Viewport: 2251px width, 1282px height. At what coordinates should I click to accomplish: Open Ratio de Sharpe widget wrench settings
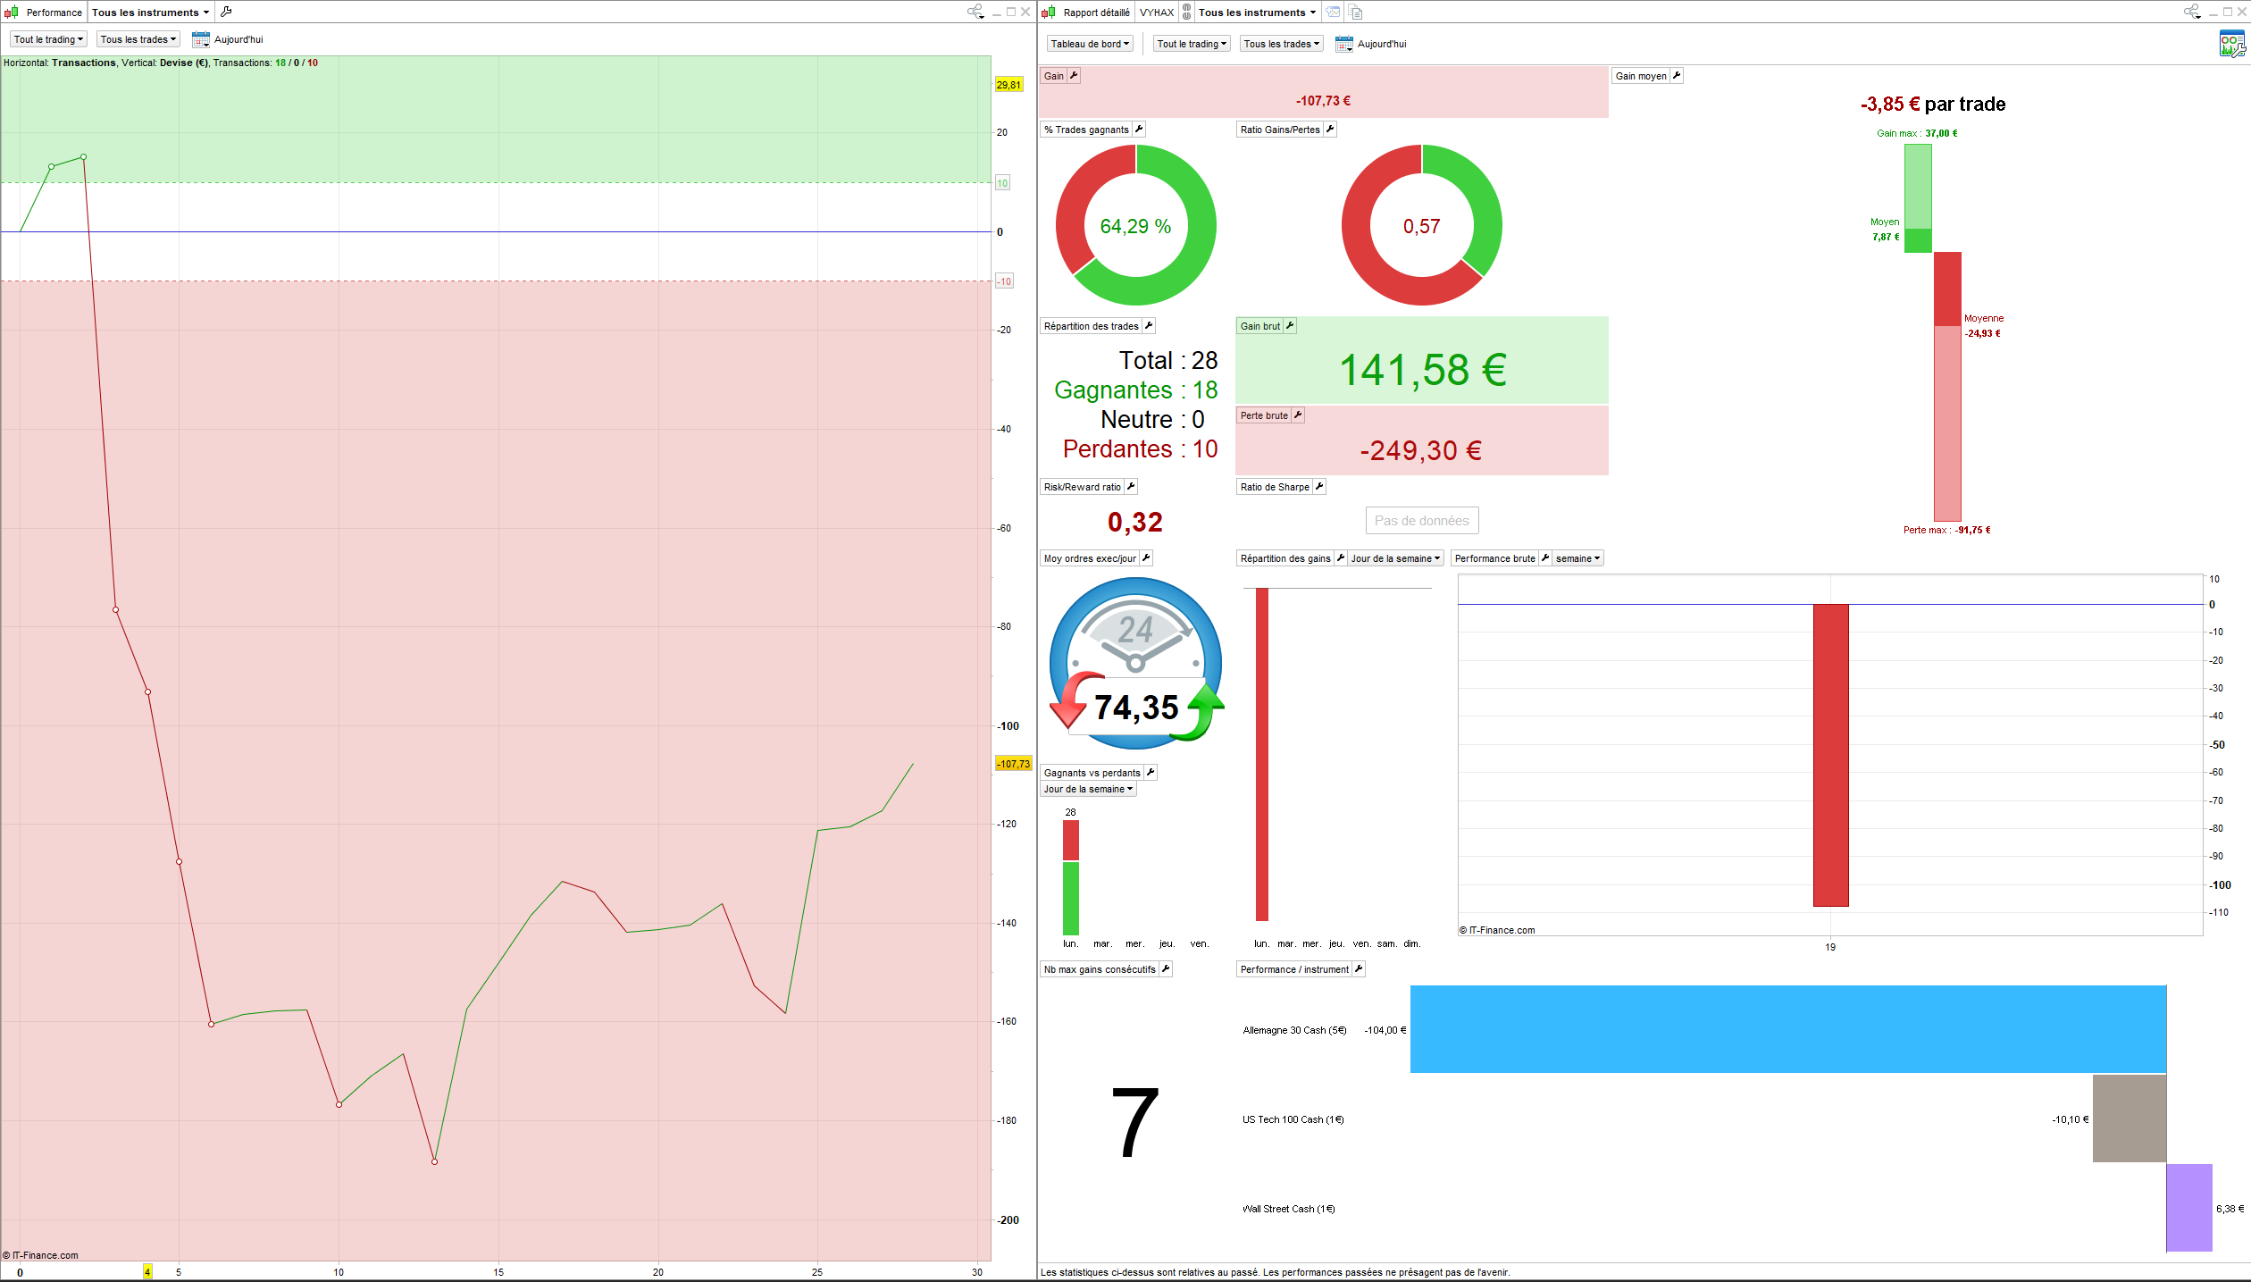click(x=1319, y=487)
